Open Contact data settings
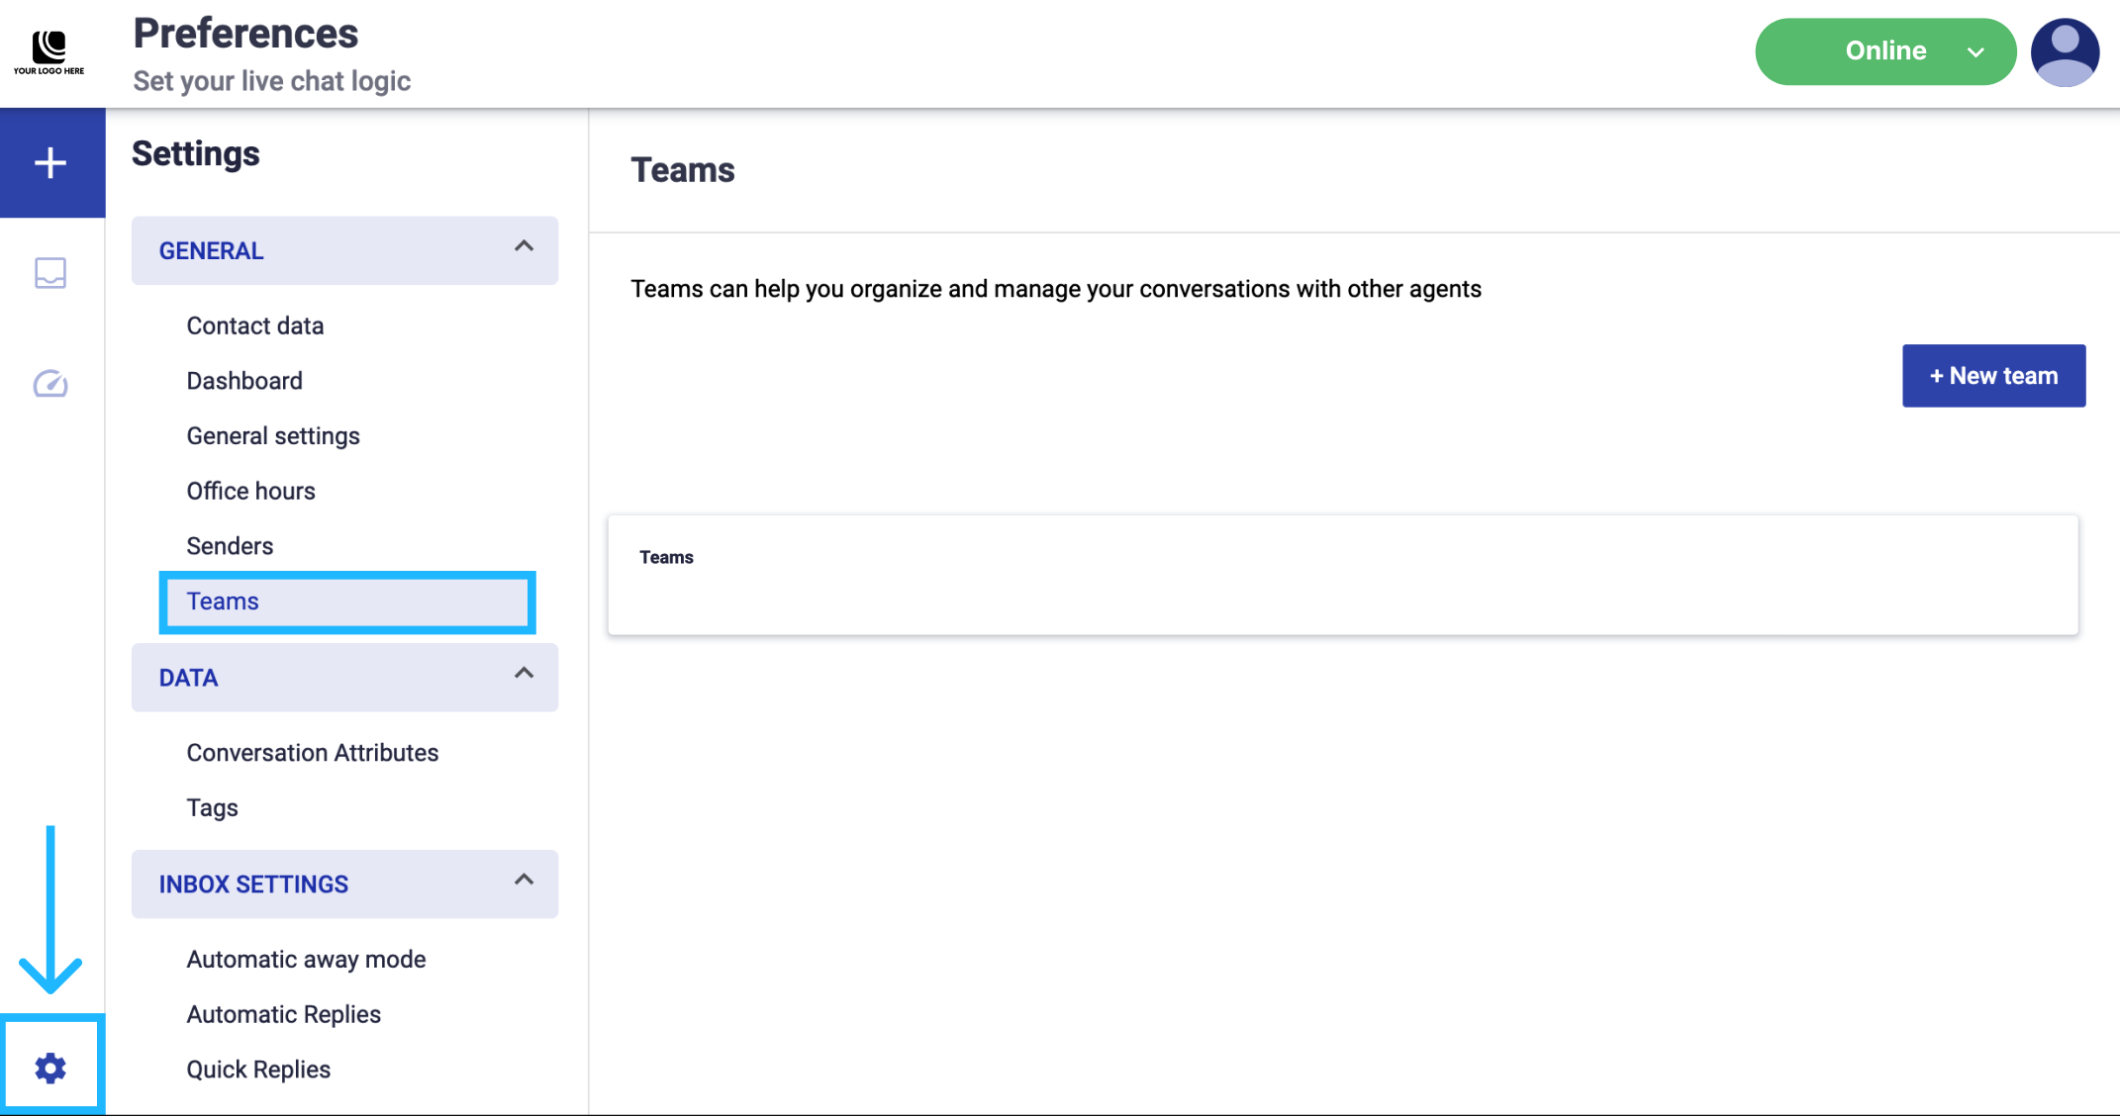The height and width of the screenshot is (1116, 2120). pos(255,325)
